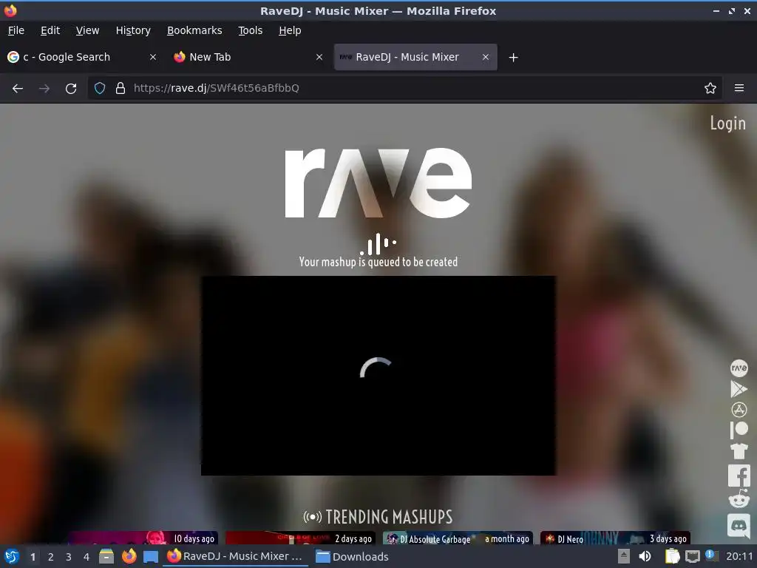
Task: Open the Tools menu
Action: tap(250, 30)
